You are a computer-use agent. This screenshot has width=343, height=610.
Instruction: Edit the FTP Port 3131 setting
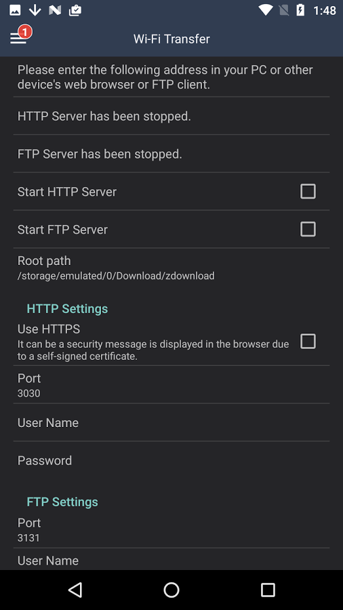tap(171, 529)
